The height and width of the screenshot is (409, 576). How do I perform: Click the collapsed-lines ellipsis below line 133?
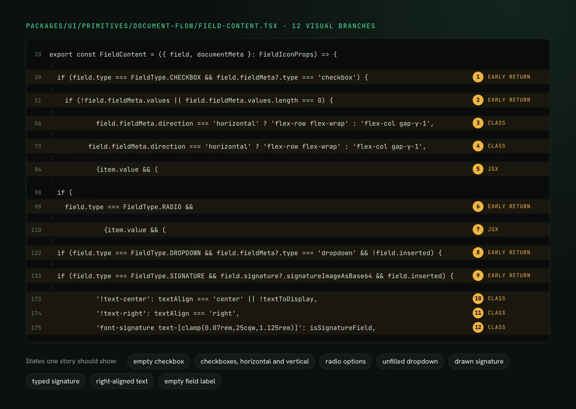click(52, 287)
